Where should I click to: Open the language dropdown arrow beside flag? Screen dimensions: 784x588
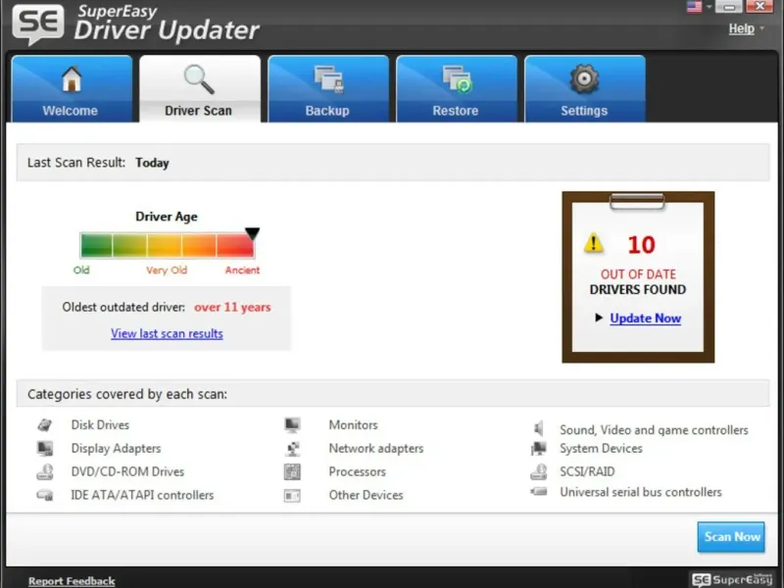[709, 7]
